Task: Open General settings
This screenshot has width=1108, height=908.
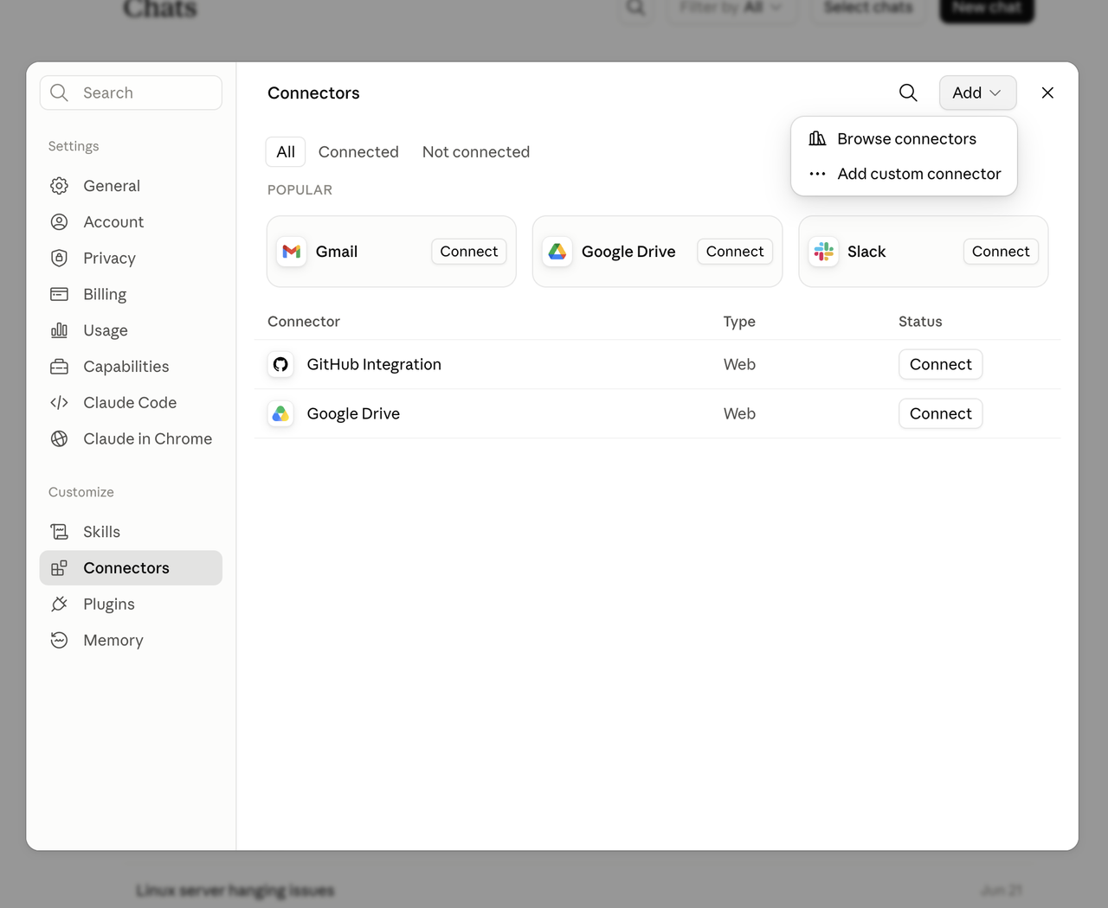Action: [131, 186]
